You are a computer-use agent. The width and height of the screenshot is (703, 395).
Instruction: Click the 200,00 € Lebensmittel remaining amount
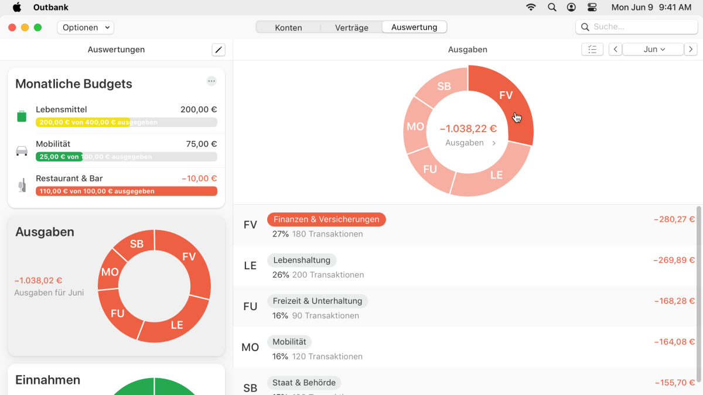pyautogui.click(x=199, y=109)
